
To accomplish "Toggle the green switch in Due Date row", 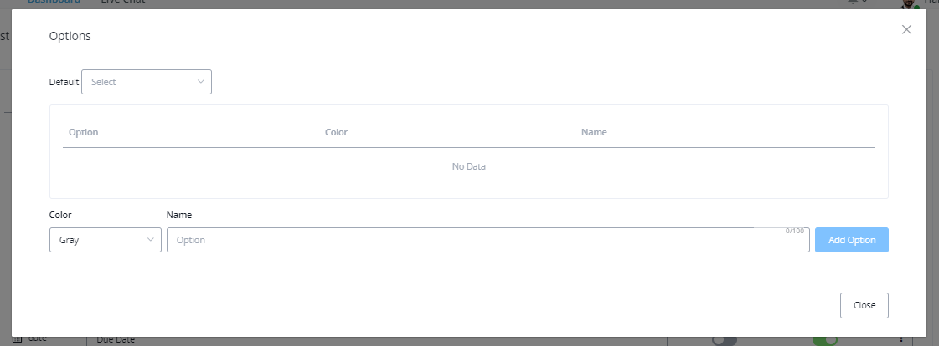I will (x=824, y=341).
